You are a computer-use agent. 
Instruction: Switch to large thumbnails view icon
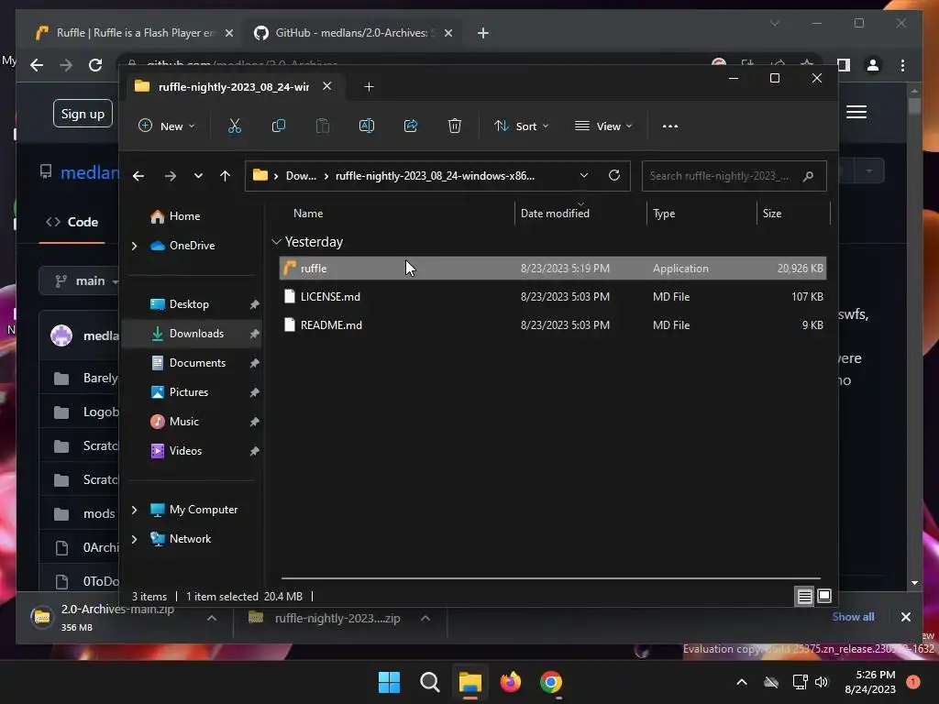pos(824,596)
